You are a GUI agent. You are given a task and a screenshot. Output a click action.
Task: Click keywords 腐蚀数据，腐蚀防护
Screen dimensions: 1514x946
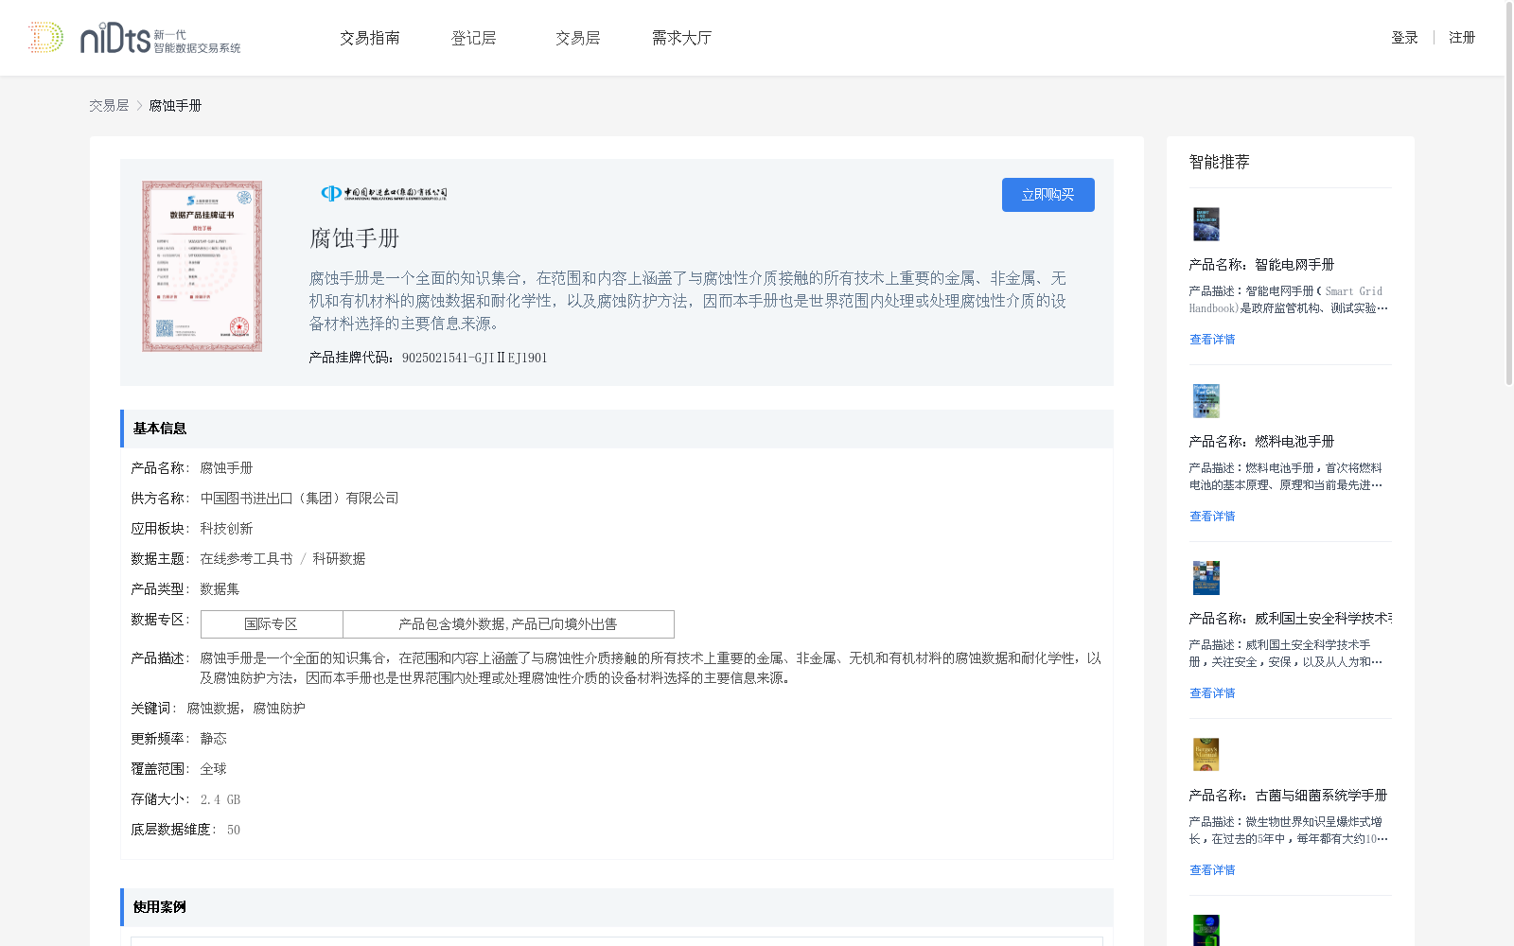tap(246, 709)
